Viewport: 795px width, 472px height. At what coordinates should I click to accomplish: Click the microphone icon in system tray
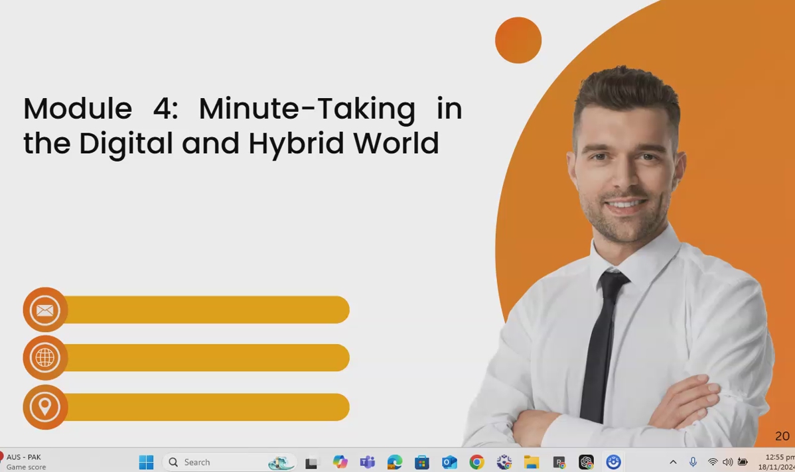pyautogui.click(x=693, y=462)
